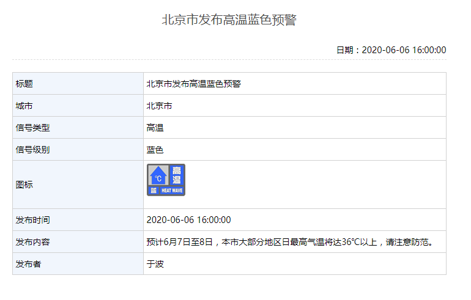Click the 发布内容 row label
Screen dimensions: 471x300
coord(33,242)
